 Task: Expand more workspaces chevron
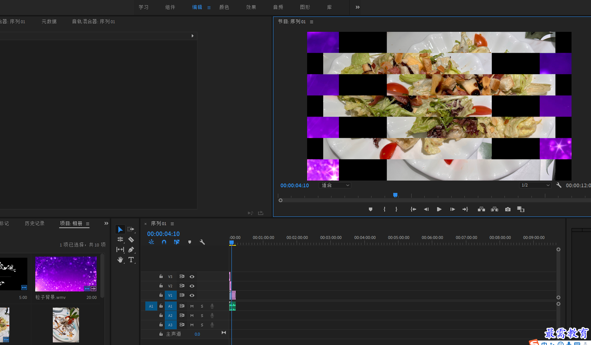point(358,7)
